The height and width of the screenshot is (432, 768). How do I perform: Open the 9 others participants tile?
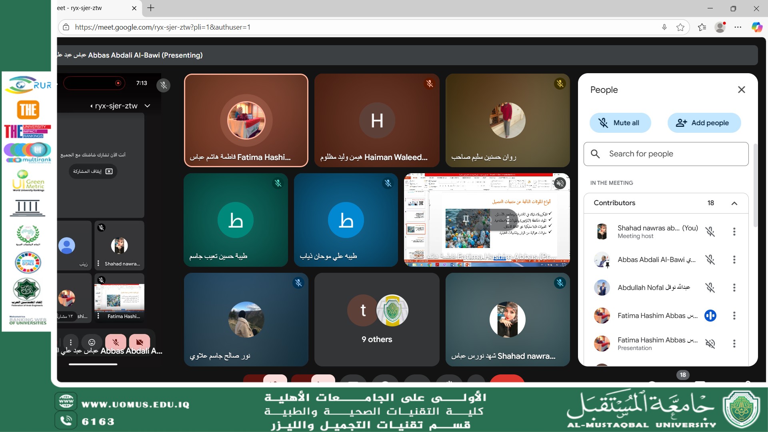coord(377,320)
